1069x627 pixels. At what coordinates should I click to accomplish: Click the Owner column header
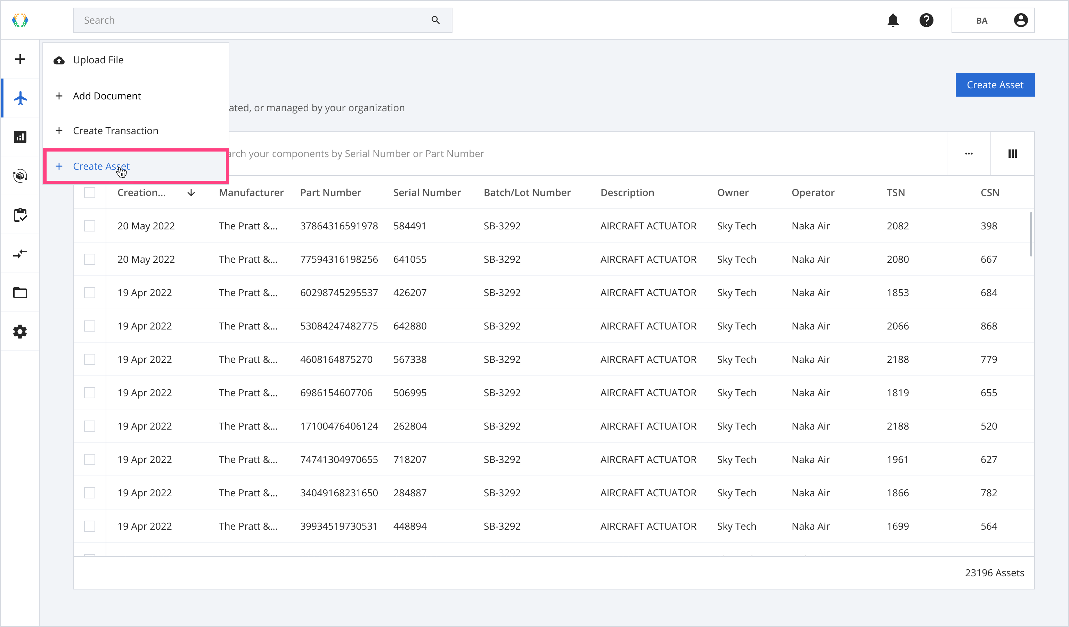733,193
